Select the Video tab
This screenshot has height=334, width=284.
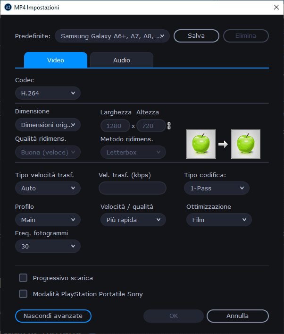[x=56, y=60]
